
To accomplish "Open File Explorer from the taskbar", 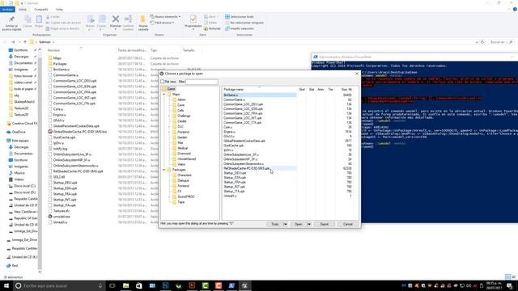I will [x=126, y=285].
